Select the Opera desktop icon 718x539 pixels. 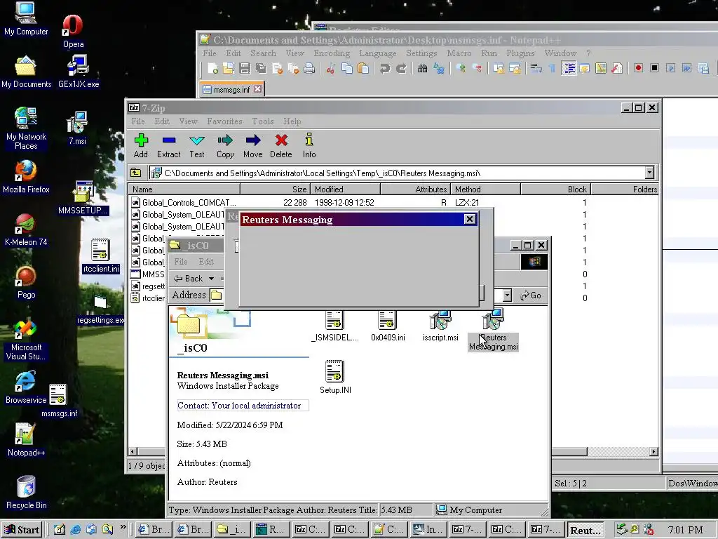[73, 31]
